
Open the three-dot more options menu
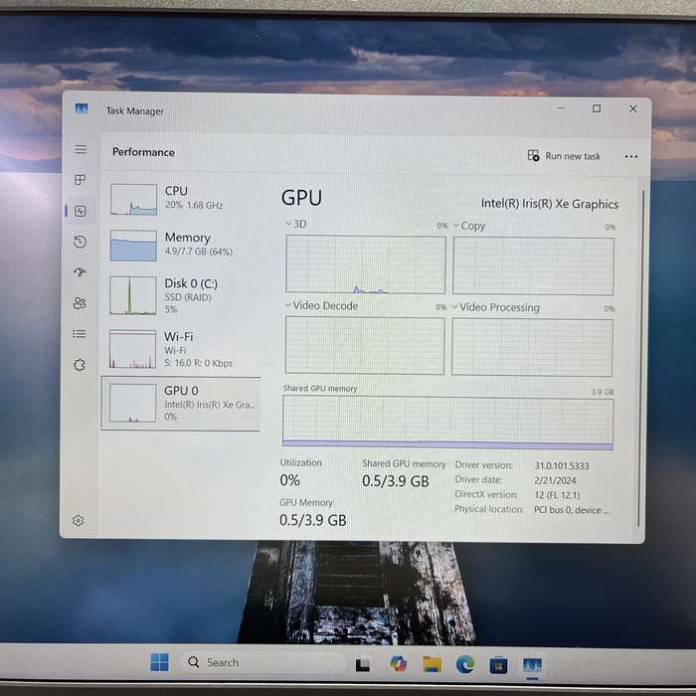(x=630, y=156)
